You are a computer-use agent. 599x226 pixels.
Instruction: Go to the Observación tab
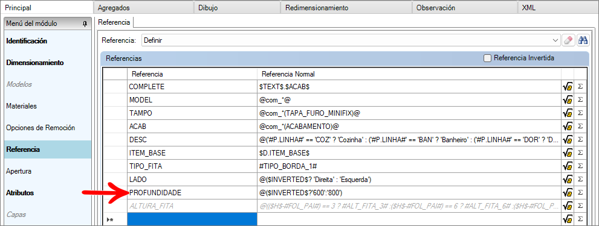coord(465,8)
